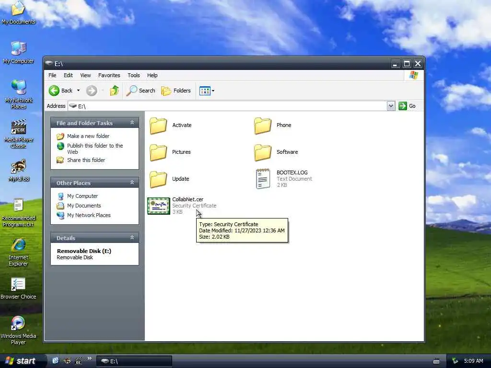Open the Help menu
The width and height of the screenshot is (491, 368).
[152, 75]
